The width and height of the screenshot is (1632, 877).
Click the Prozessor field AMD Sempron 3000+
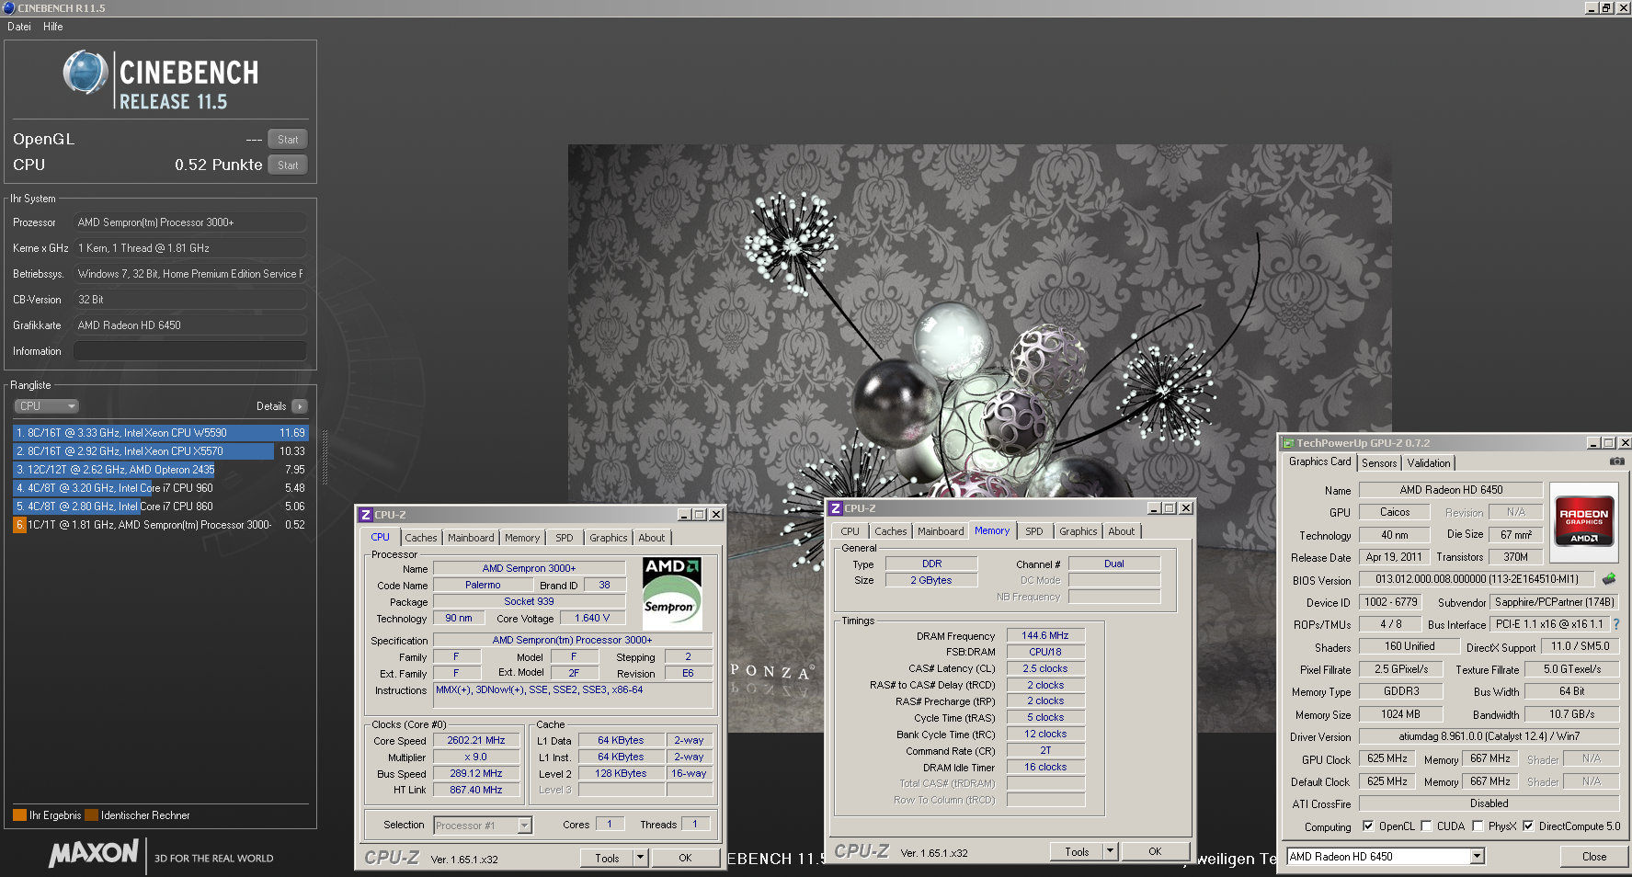coord(190,222)
